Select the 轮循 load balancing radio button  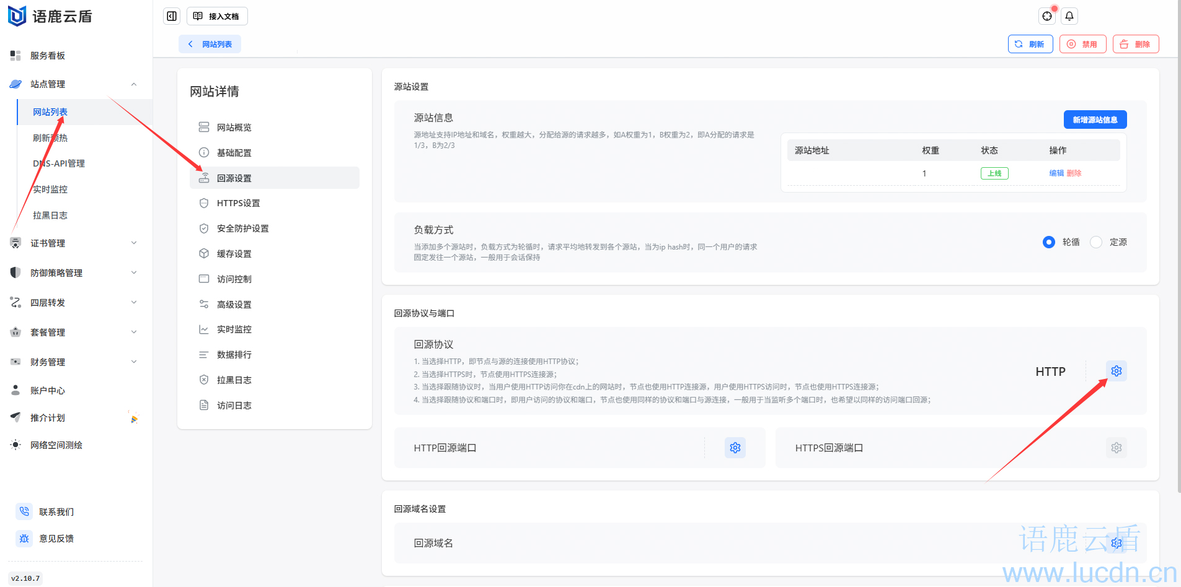[1049, 242]
